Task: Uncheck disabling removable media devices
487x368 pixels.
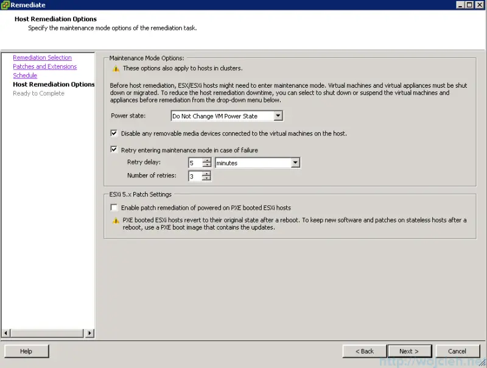Action: [x=114, y=133]
